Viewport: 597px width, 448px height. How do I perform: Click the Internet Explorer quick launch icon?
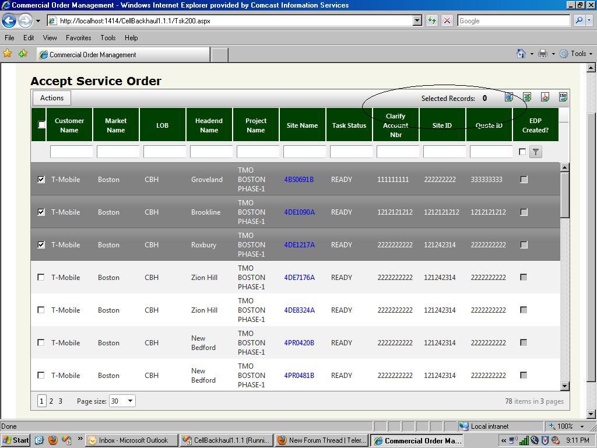coord(39,440)
